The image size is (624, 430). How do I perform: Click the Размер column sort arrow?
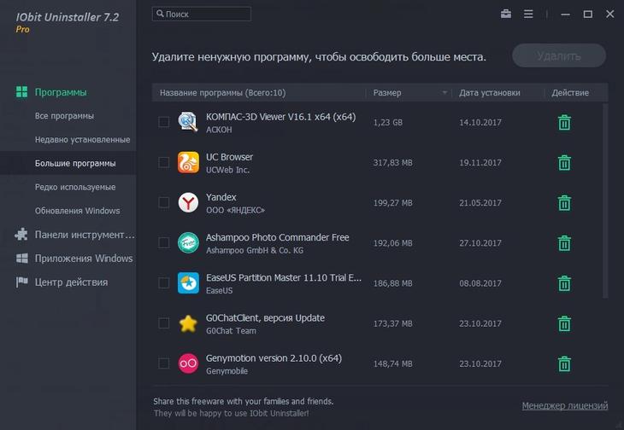444,93
